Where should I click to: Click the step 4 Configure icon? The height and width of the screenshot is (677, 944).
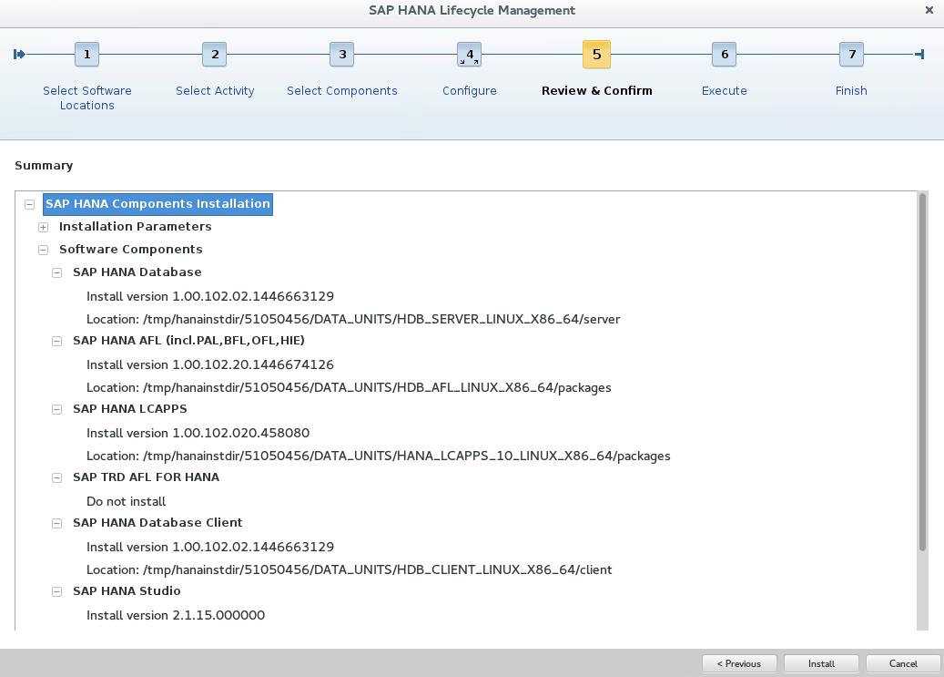point(469,54)
